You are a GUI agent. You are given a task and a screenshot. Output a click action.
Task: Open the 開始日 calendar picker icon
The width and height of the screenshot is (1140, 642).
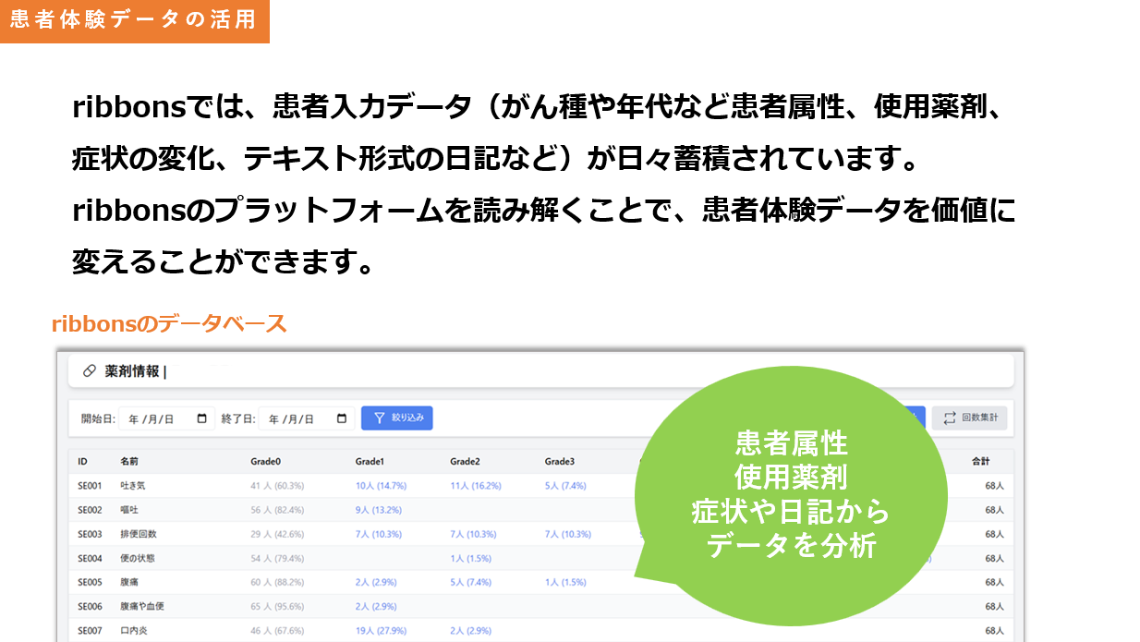point(202,418)
